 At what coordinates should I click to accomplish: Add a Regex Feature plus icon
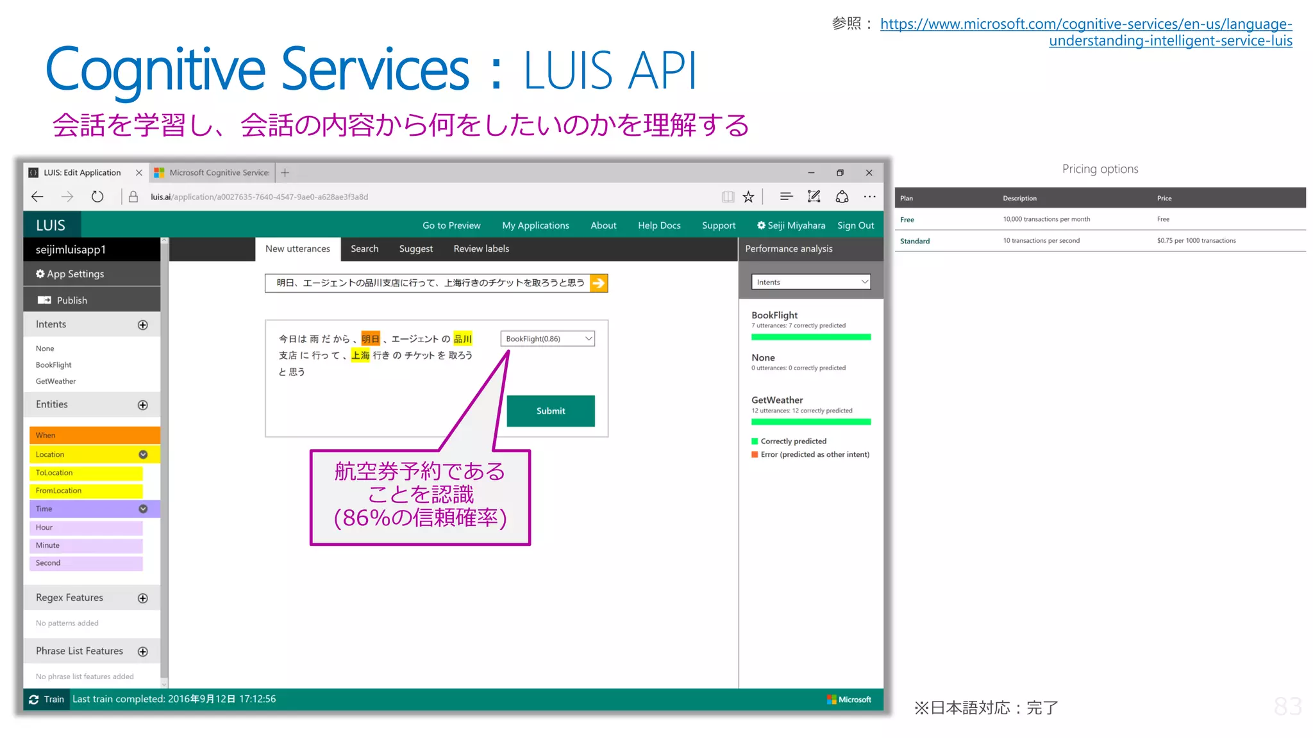point(143,598)
